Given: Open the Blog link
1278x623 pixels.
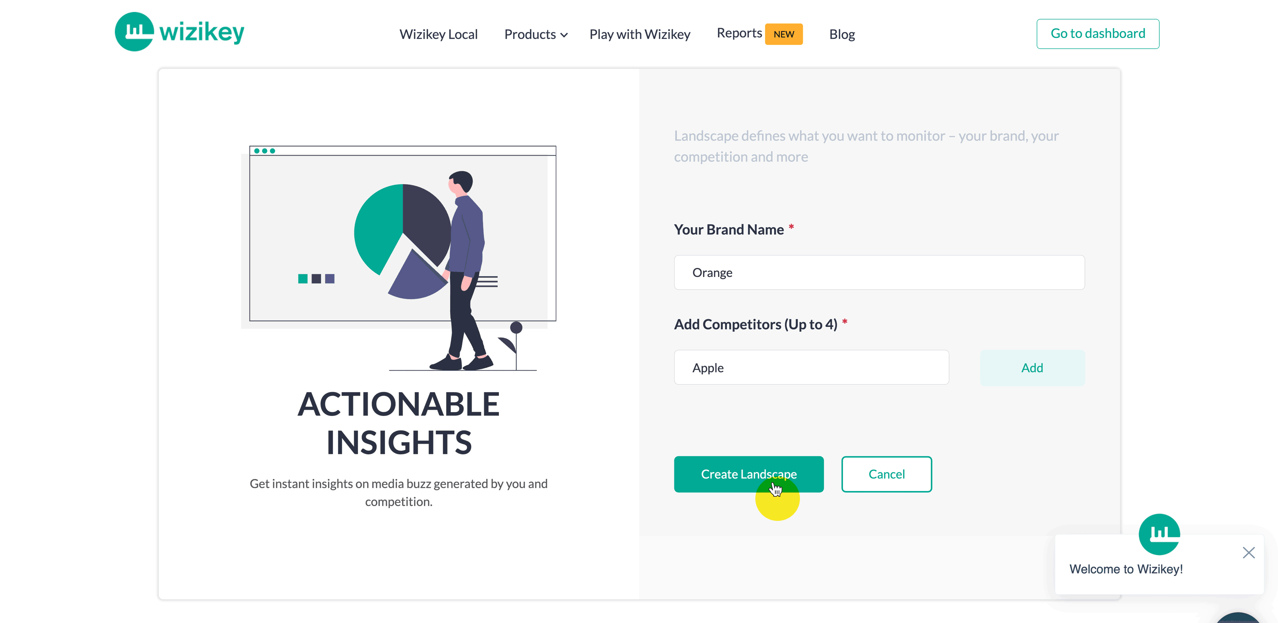Looking at the screenshot, I should (x=842, y=34).
